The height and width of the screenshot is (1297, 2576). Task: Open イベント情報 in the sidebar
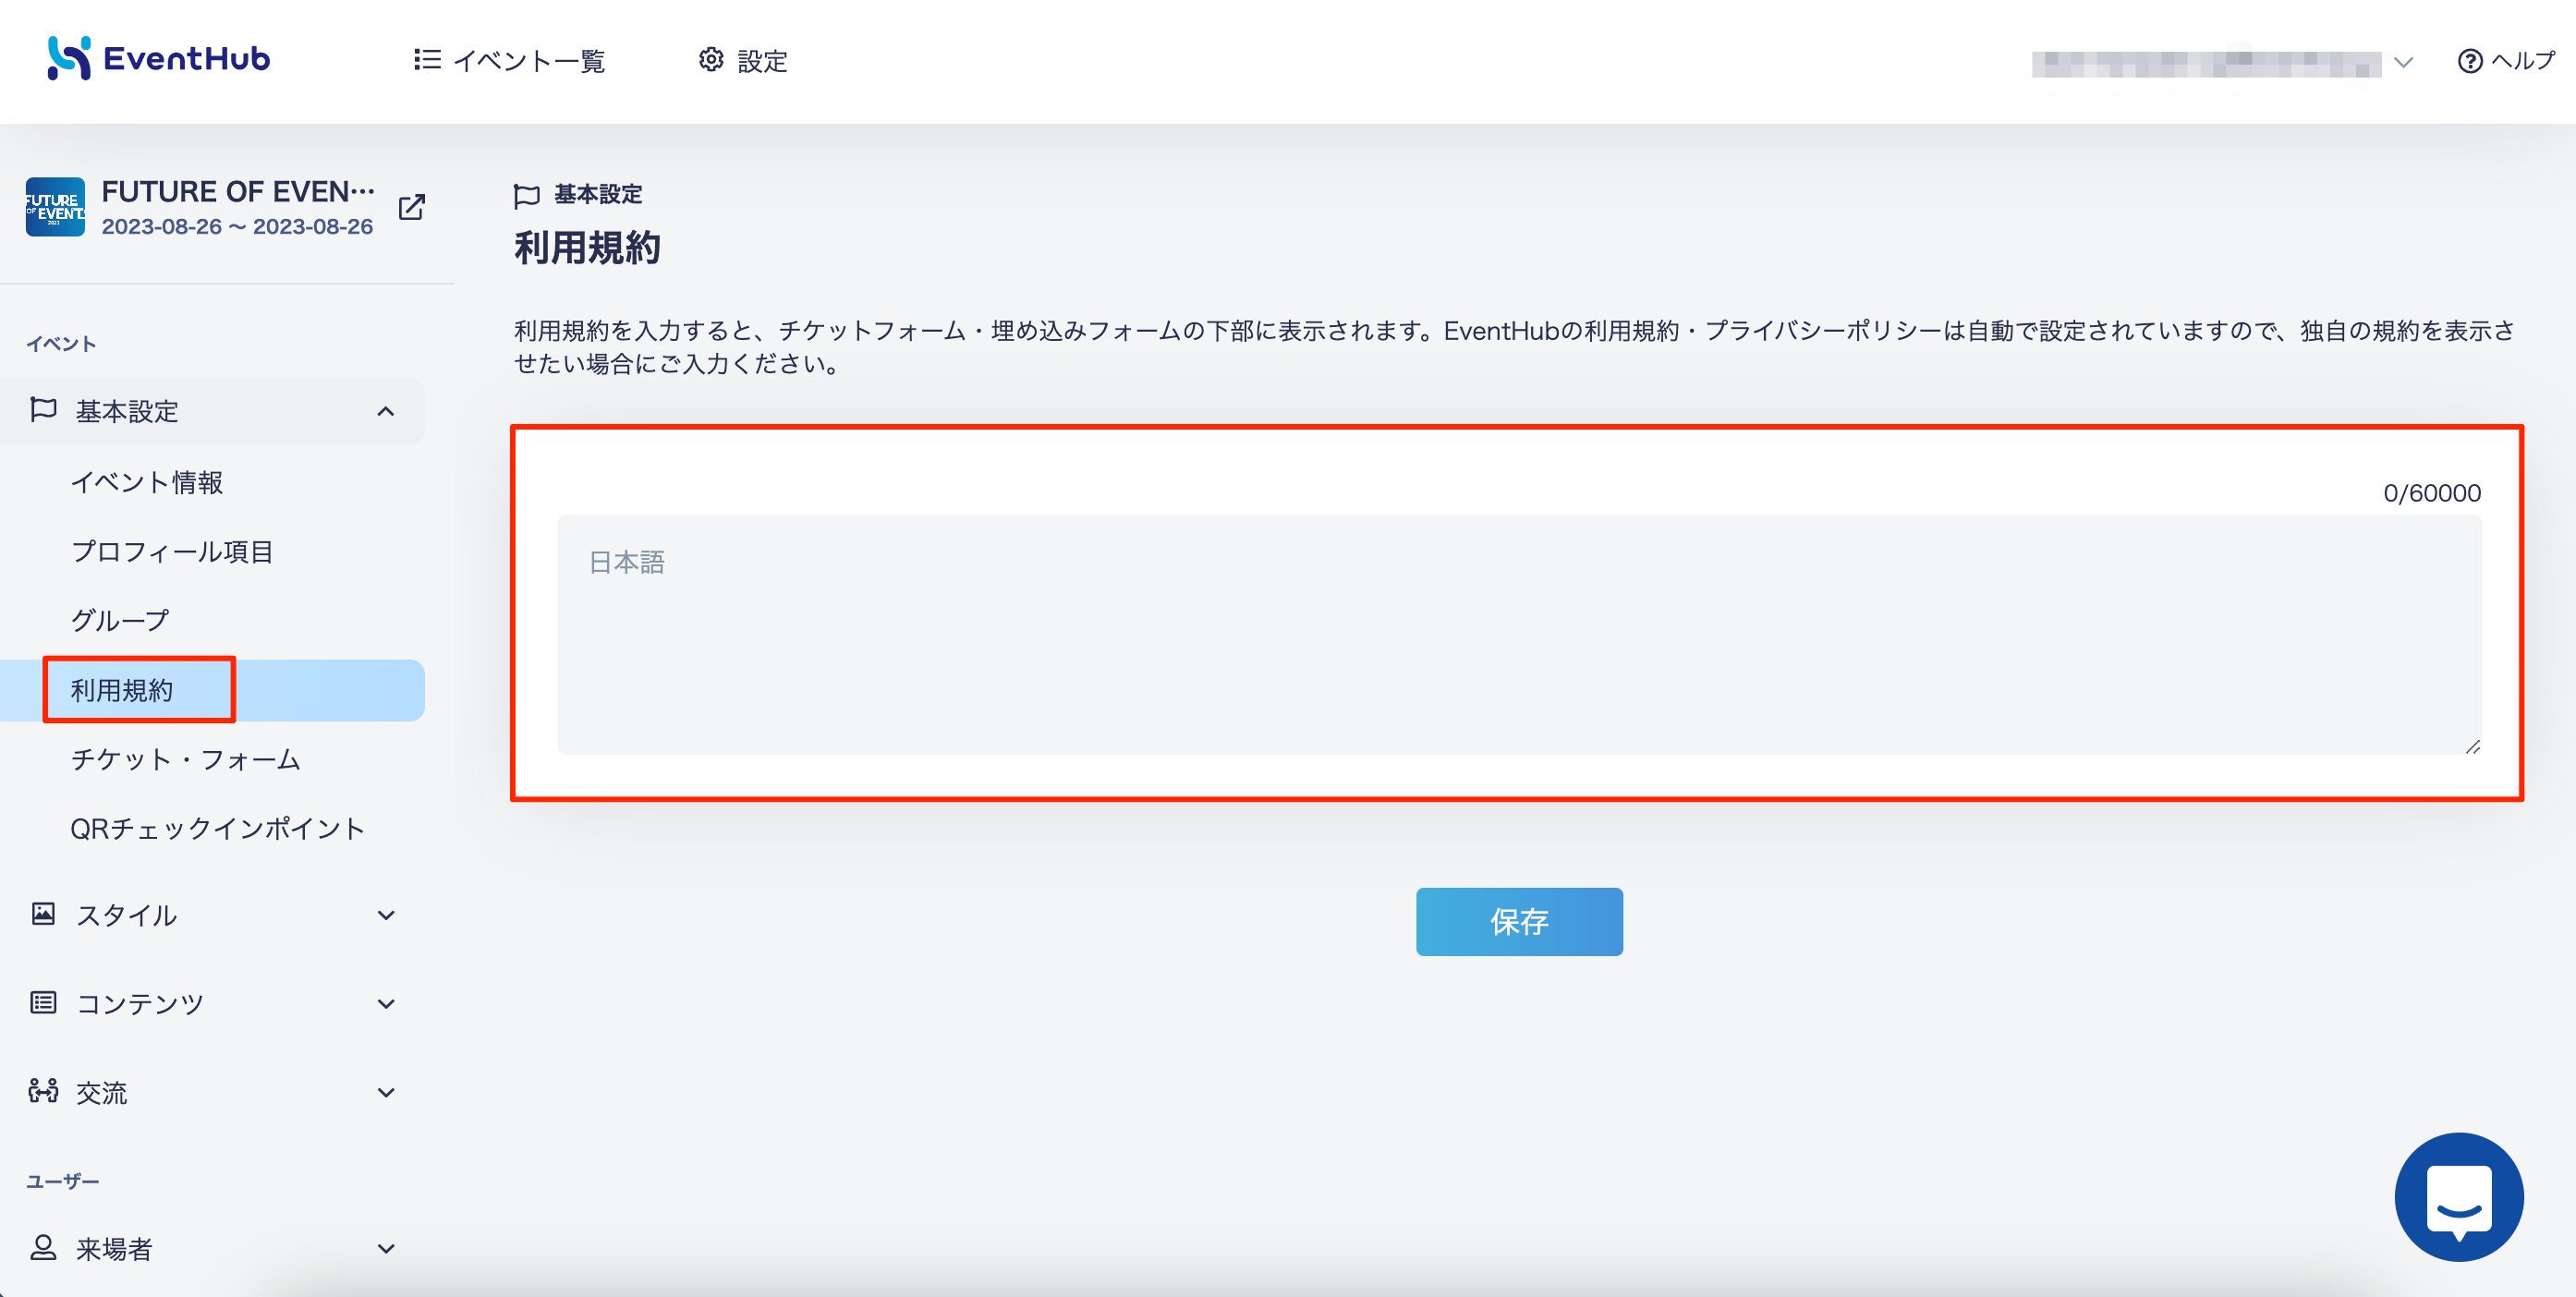[147, 482]
